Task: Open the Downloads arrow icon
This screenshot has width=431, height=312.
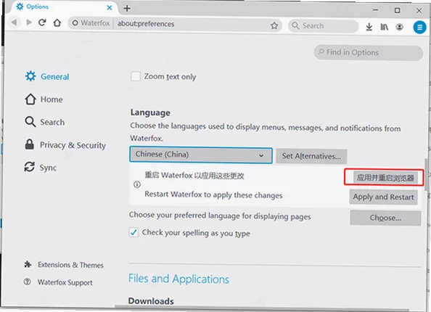Action: (369, 27)
